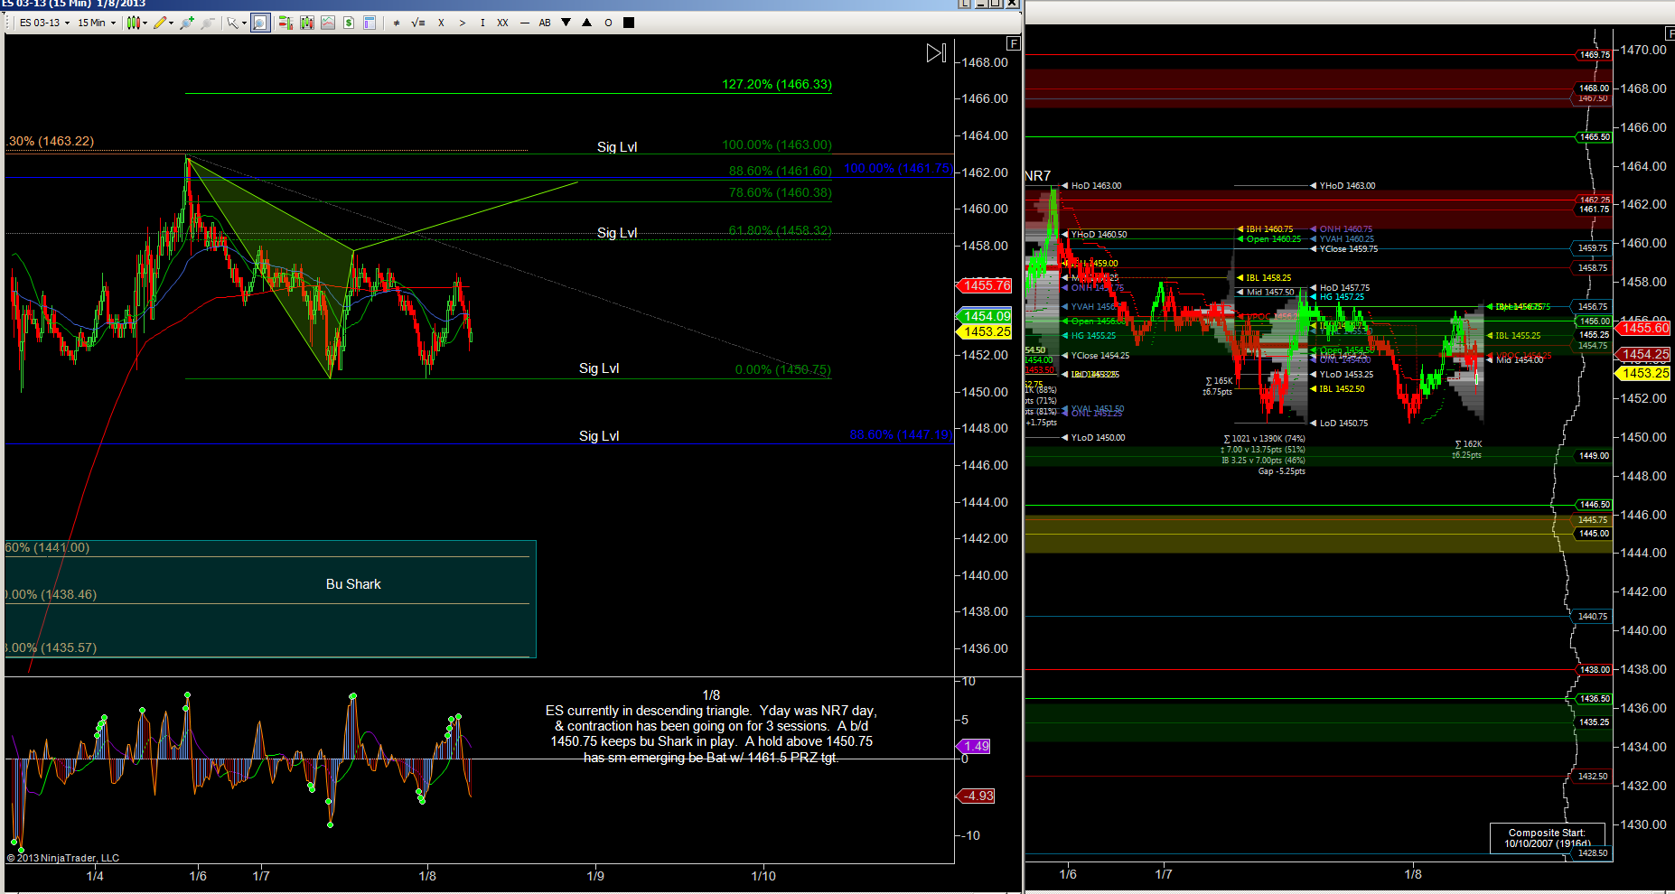1675x894 pixels.
Task: Jump to latest bar with skip-to-end arrow
Action: click(936, 53)
